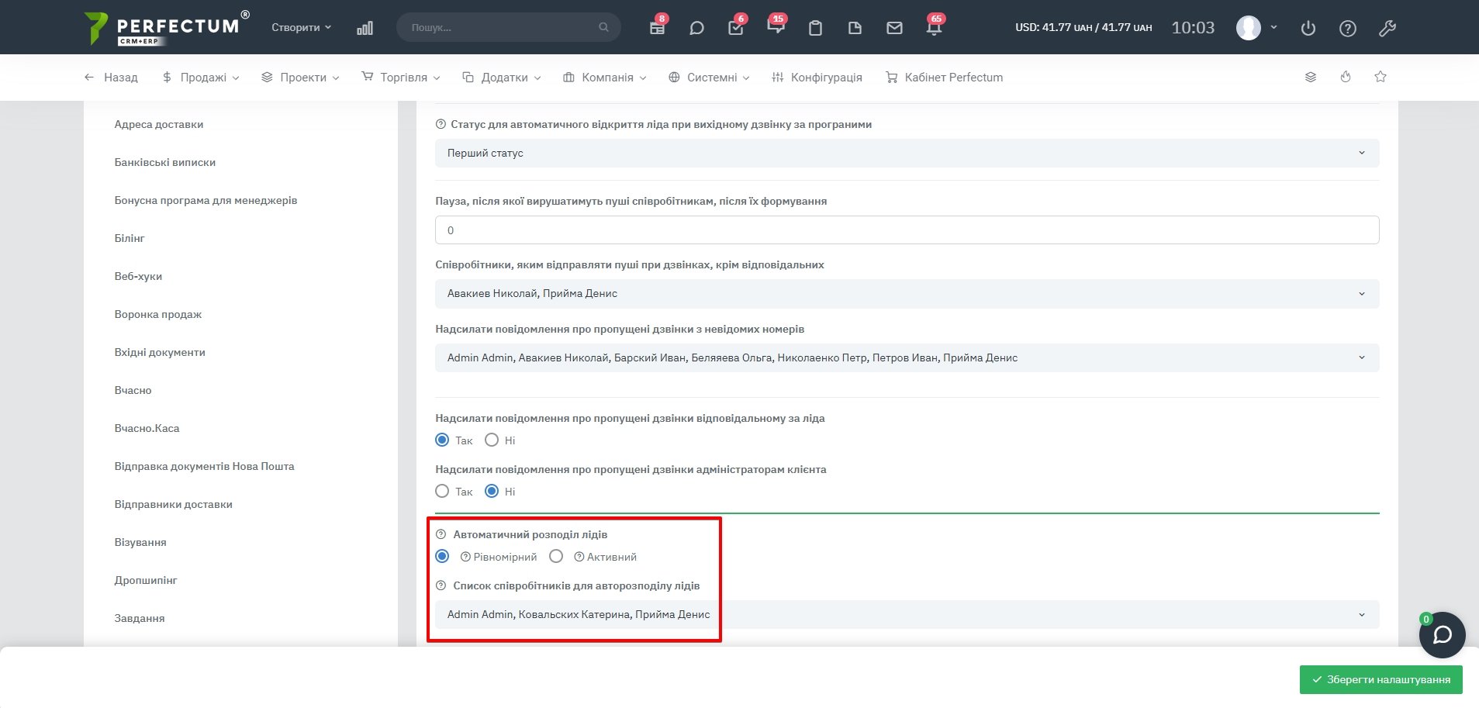
Task: Choose Рівномірний lead distribution
Action: coord(442,556)
